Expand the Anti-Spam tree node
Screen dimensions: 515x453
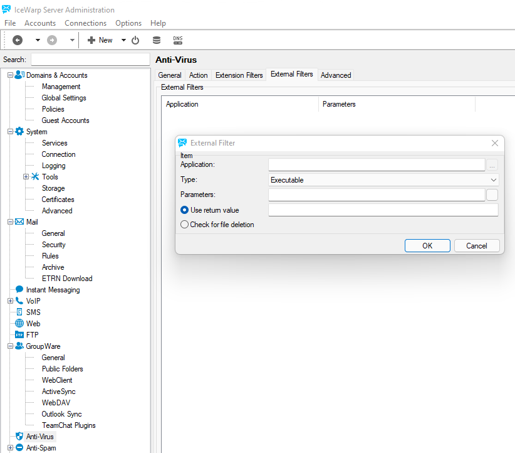point(10,448)
